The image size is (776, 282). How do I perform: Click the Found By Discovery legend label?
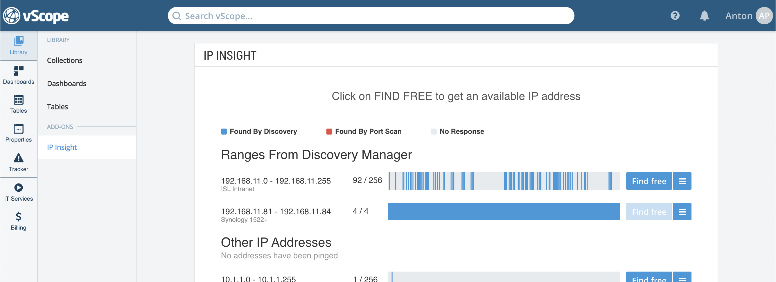[x=263, y=131]
